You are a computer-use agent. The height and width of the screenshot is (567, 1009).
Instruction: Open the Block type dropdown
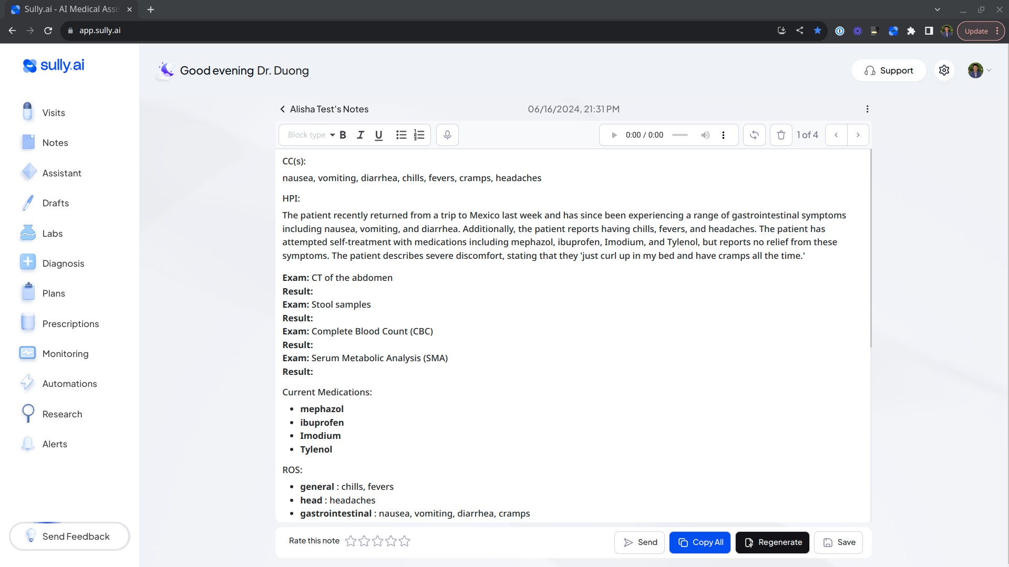click(x=311, y=135)
